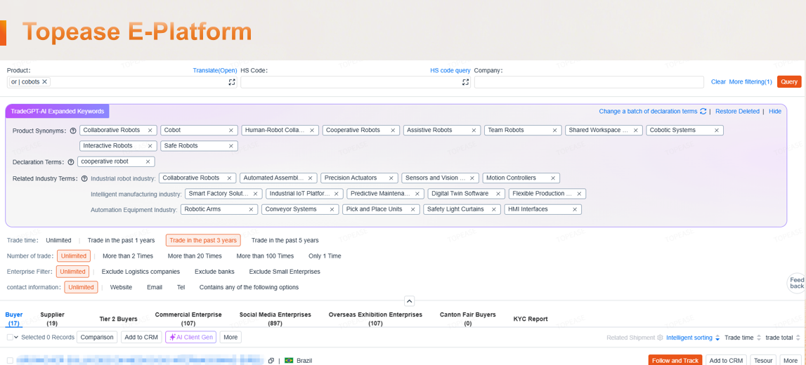Open the Related Industry Terms help icon
806x365 pixels.
(84, 179)
